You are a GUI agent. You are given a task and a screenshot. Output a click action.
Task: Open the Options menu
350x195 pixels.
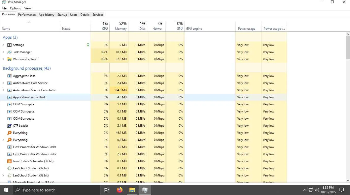click(15, 8)
